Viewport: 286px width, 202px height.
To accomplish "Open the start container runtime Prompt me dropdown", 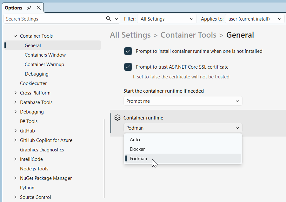I will tap(183, 101).
